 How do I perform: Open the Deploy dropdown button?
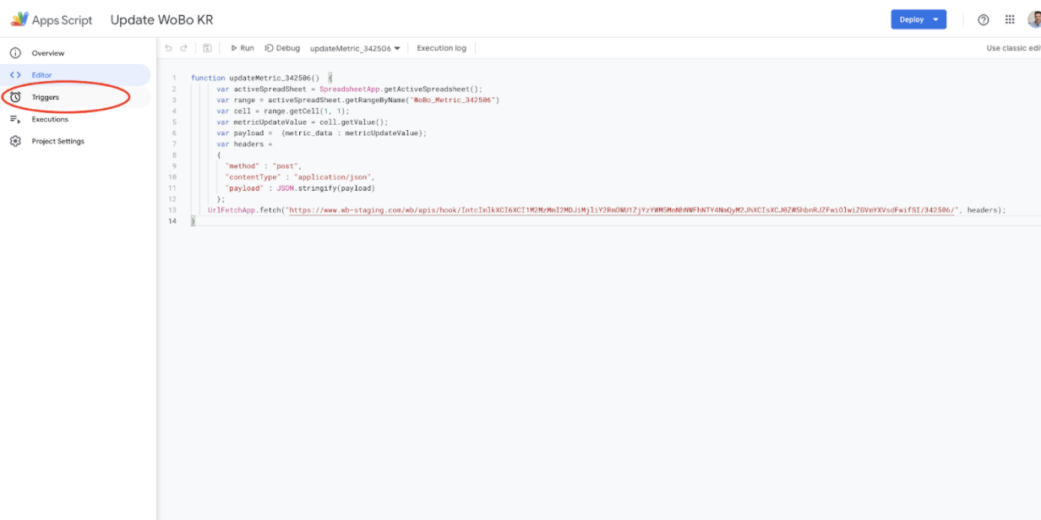point(918,19)
